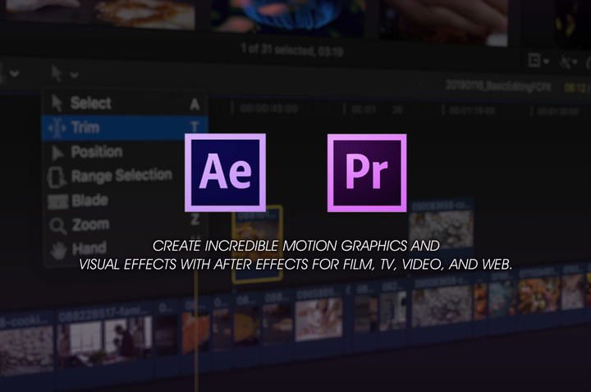This screenshot has height=392, width=591.
Task: Open the dropdown chevron at far left toolbar
Action: click(x=15, y=73)
